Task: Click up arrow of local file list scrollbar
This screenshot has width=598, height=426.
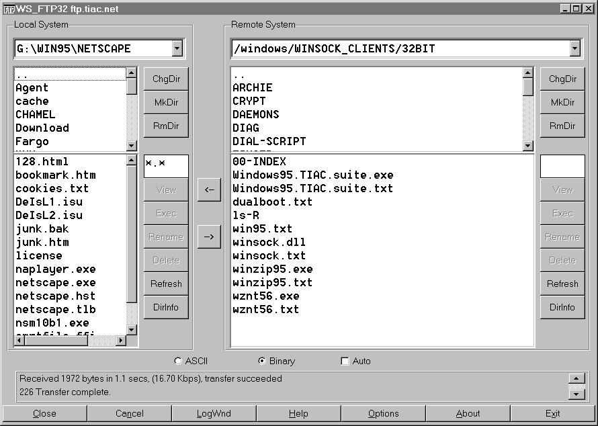Action: tap(132, 160)
